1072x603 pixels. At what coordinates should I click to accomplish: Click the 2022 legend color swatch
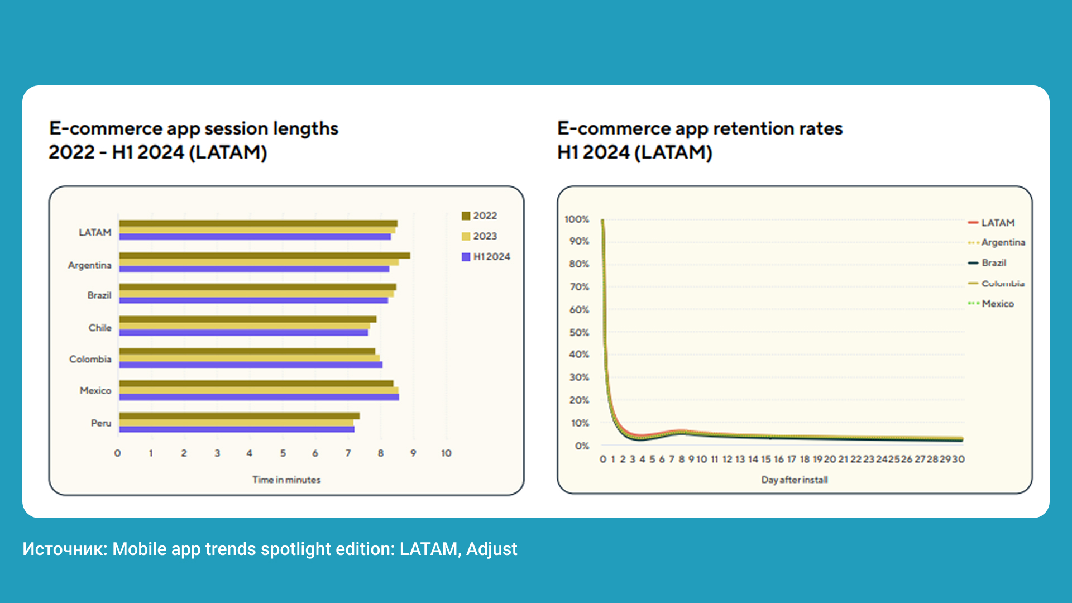pyautogui.click(x=466, y=216)
